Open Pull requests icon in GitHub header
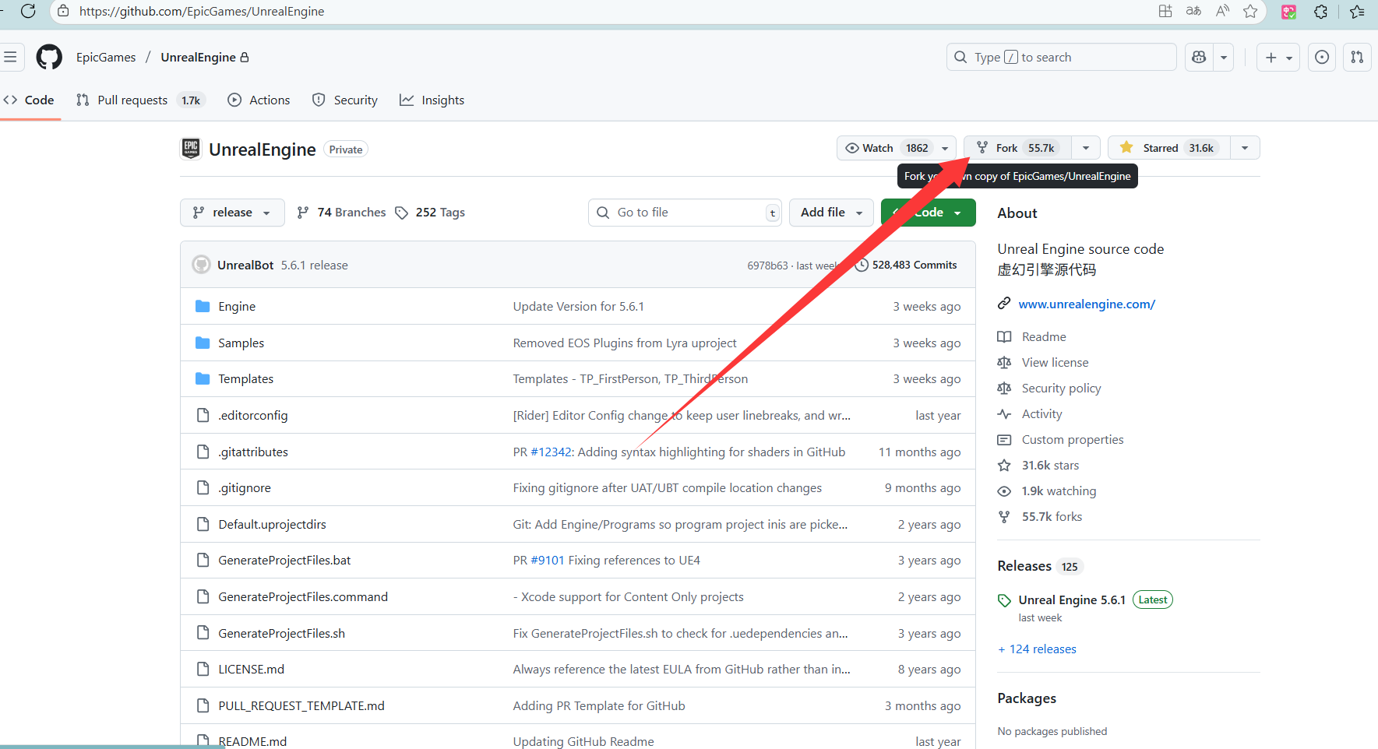Viewport: 1378px width, 749px height. coord(1357,57)
